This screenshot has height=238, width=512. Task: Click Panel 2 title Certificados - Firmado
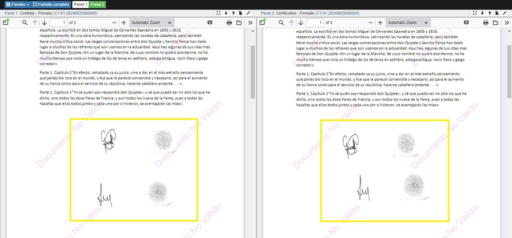pos(295,13)
